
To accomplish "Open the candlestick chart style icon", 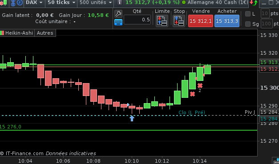I will coord(4,2).
